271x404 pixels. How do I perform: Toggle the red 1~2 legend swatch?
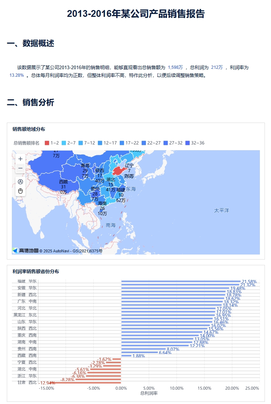coord(47,143)
